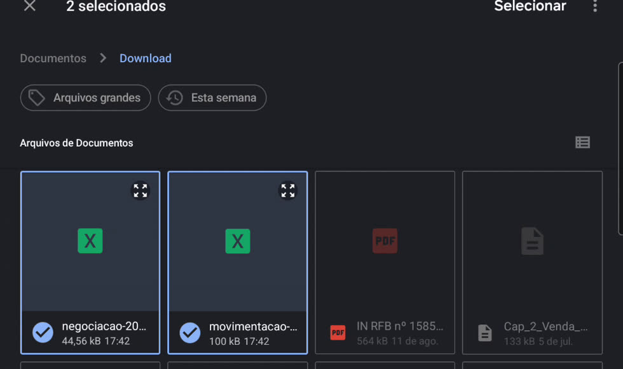Click the vertical scrollbar at right edge
The width and height of the screenshot is (623, 369).
click(x=620, y=149)
